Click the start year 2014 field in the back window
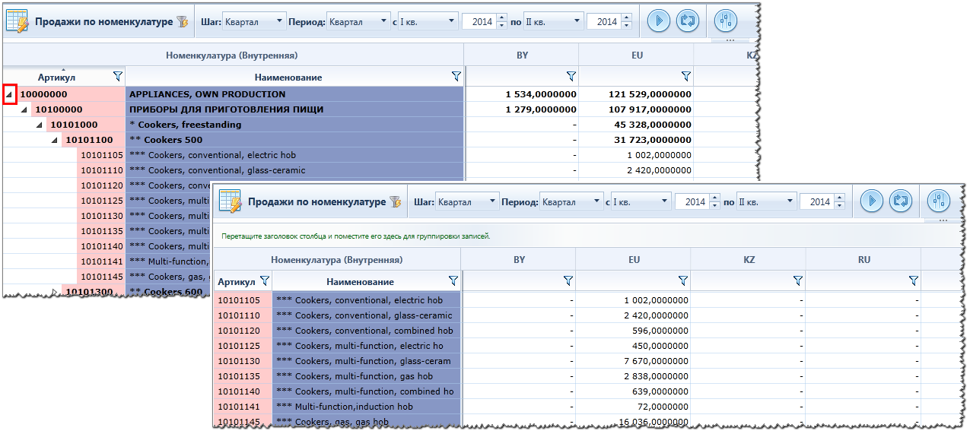The width and height of the screenshot is (970, 434). tap(479, 22)
